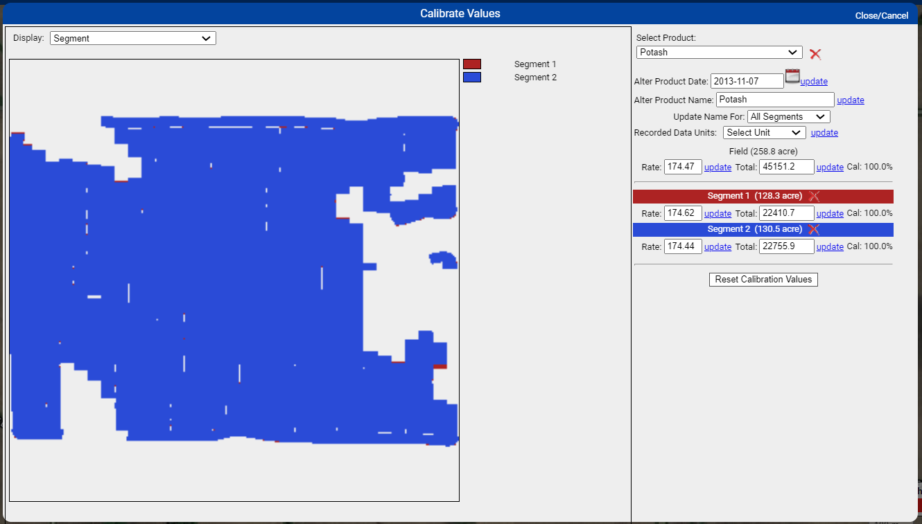This screenshot has height=524, width=922.
Task: Click update link next to product date
Action: pos(814,82)
